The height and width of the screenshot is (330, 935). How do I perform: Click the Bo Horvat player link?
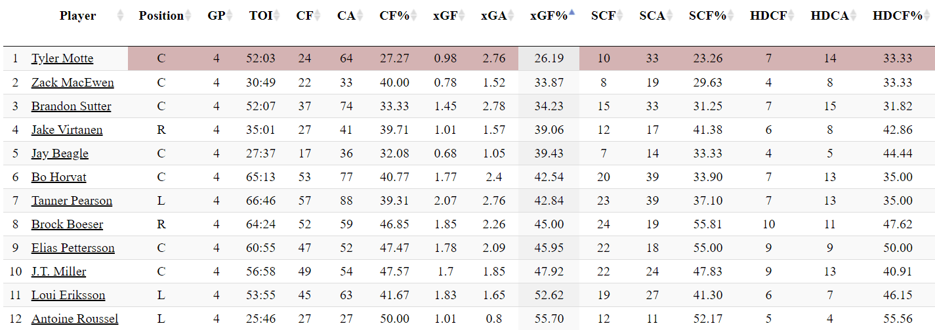tap(58, 177)
